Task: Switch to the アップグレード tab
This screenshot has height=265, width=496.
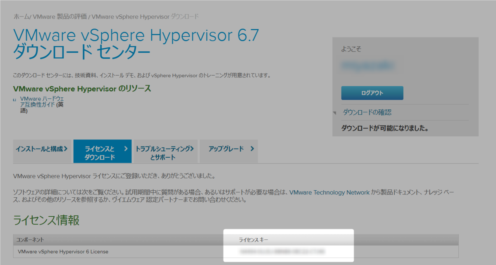Action: (229, 151)
